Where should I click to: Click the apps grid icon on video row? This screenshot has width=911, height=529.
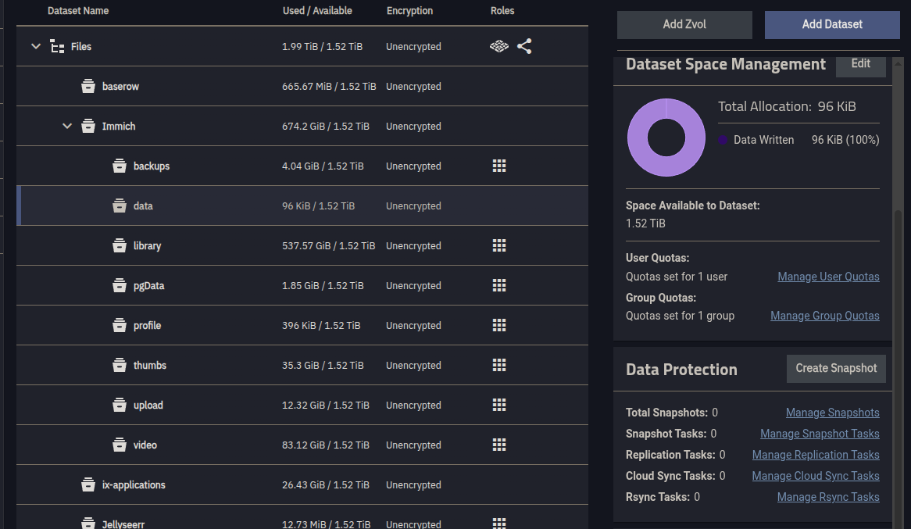(499, 445)
